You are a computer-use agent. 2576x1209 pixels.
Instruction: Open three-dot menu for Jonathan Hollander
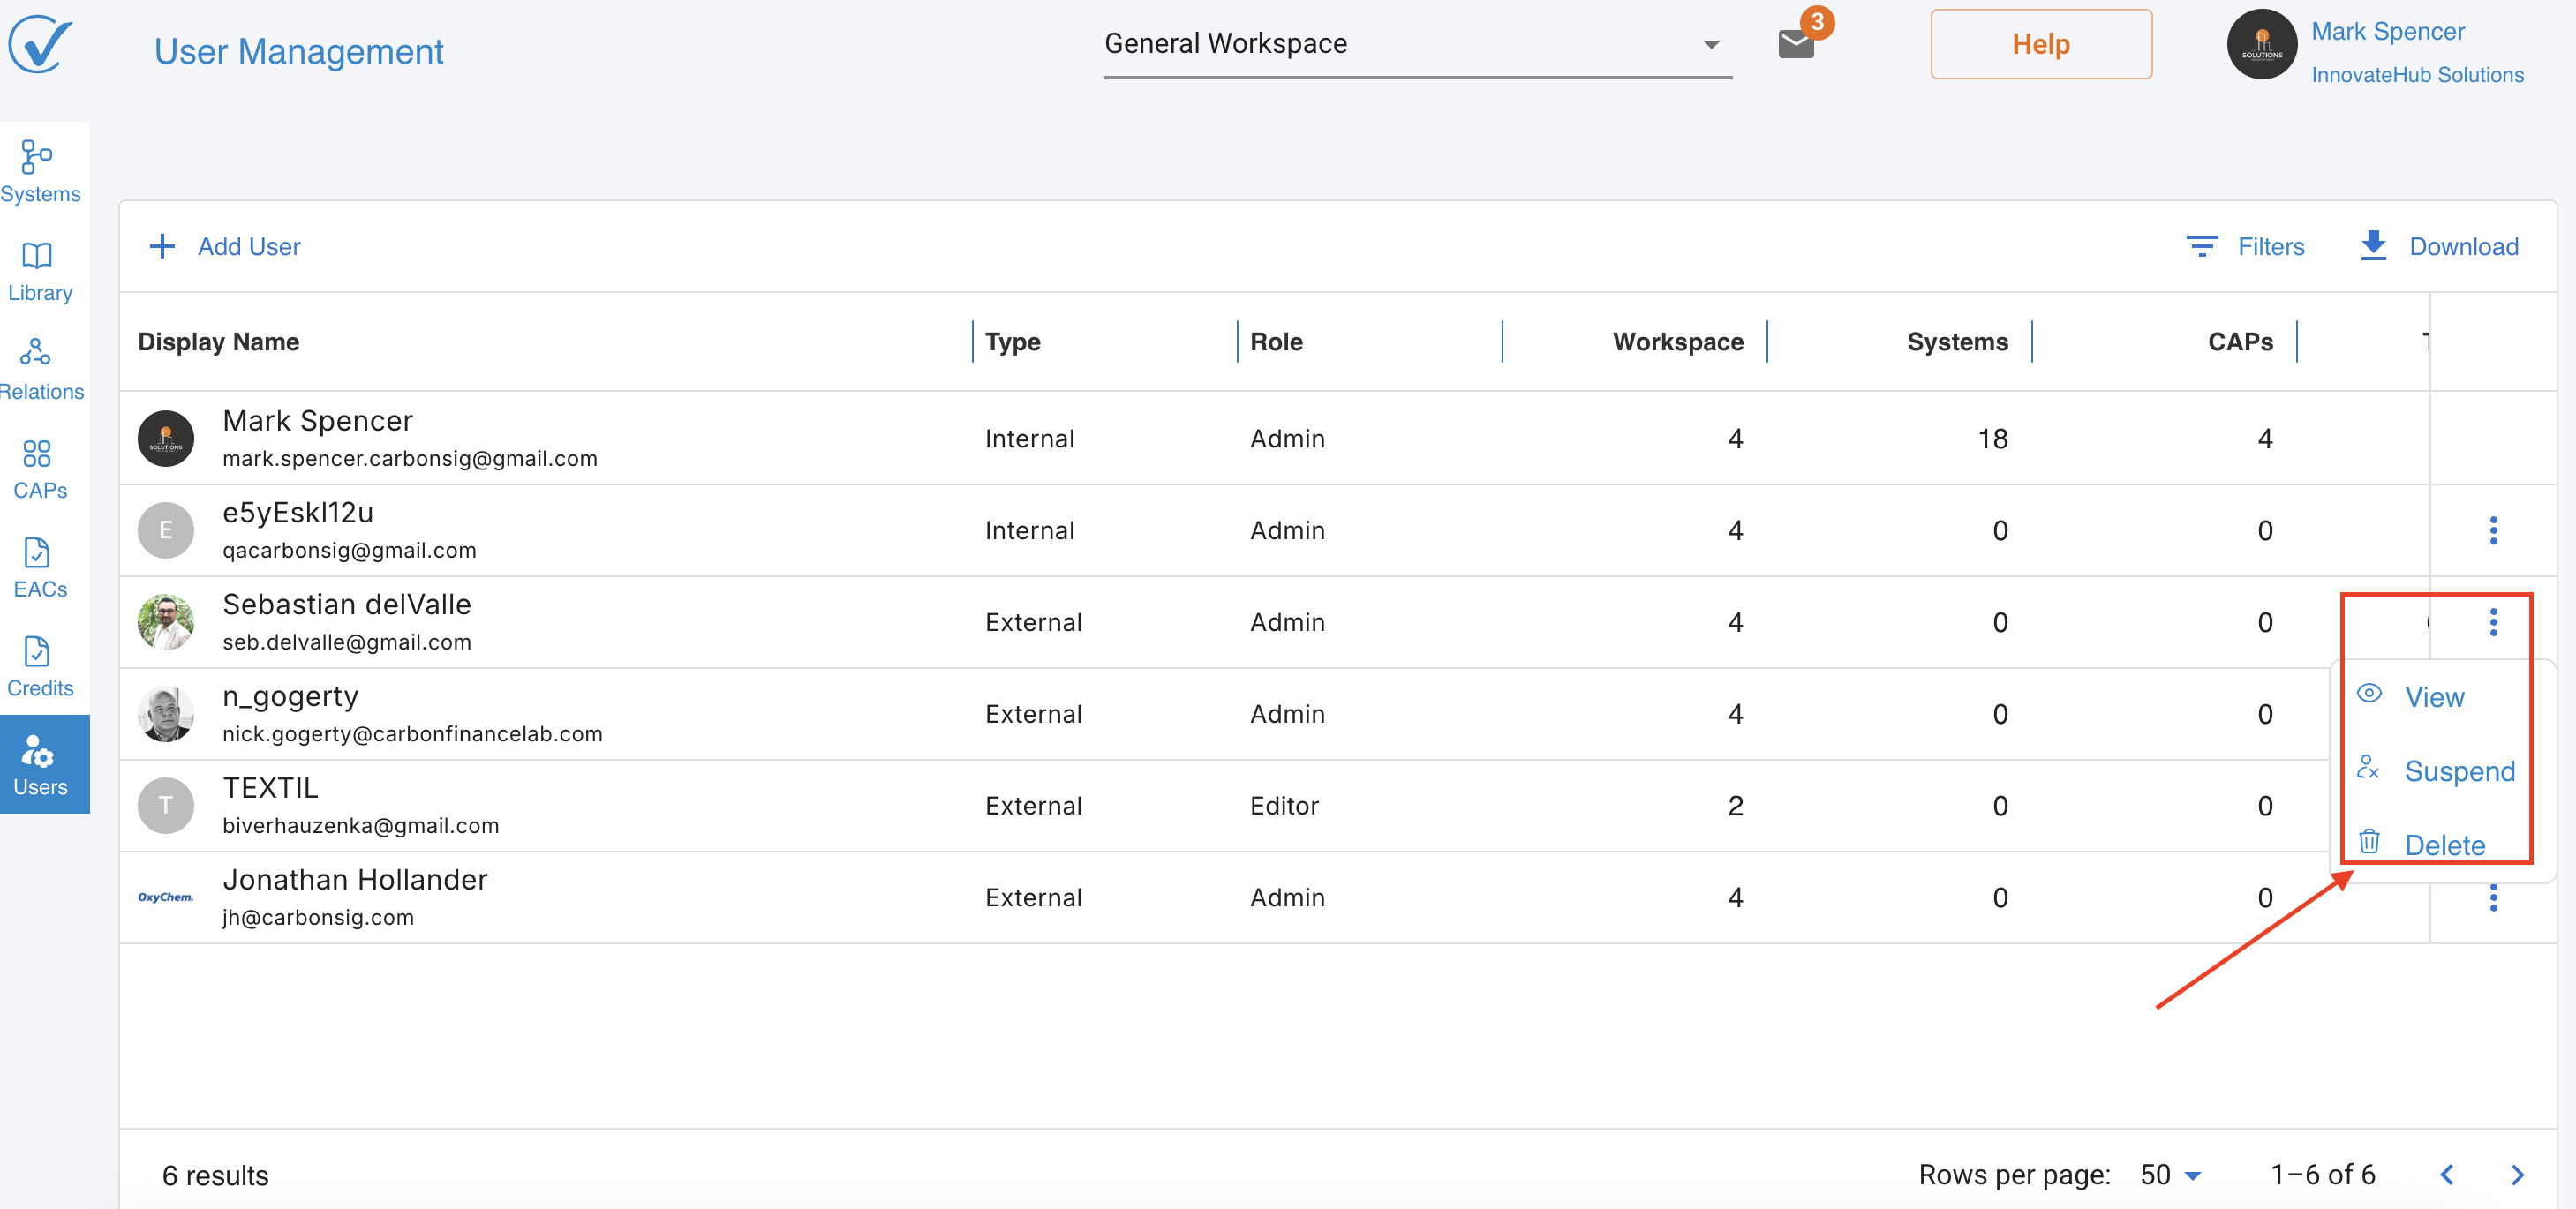pyautogui.click(x=2493, y=898)
